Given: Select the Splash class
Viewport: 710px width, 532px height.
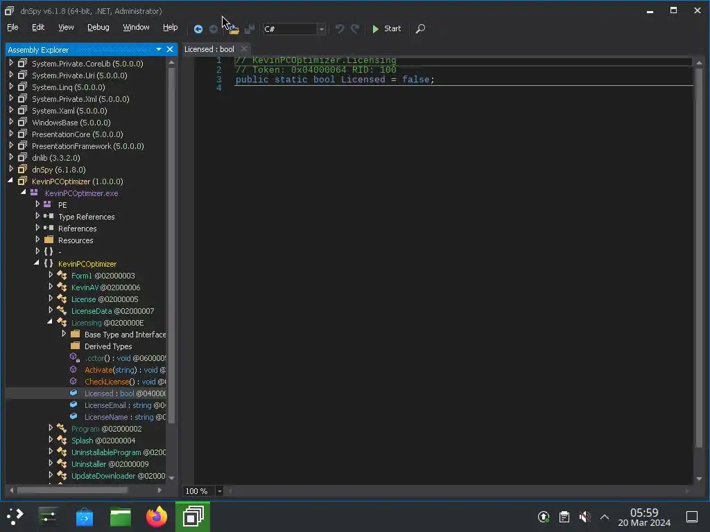Looking at the screenshot, I should click(103, 440).
